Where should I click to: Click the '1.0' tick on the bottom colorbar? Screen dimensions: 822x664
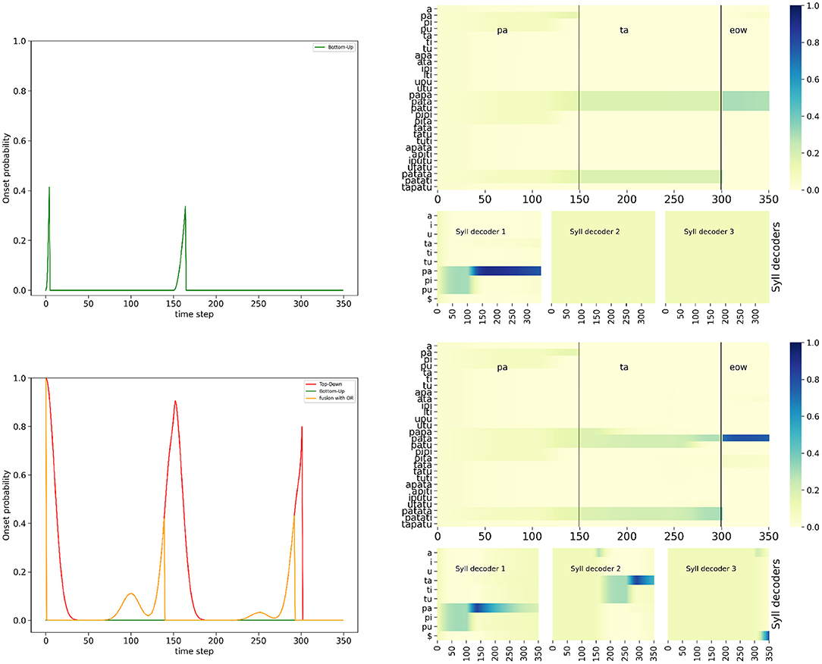(813, 343)
